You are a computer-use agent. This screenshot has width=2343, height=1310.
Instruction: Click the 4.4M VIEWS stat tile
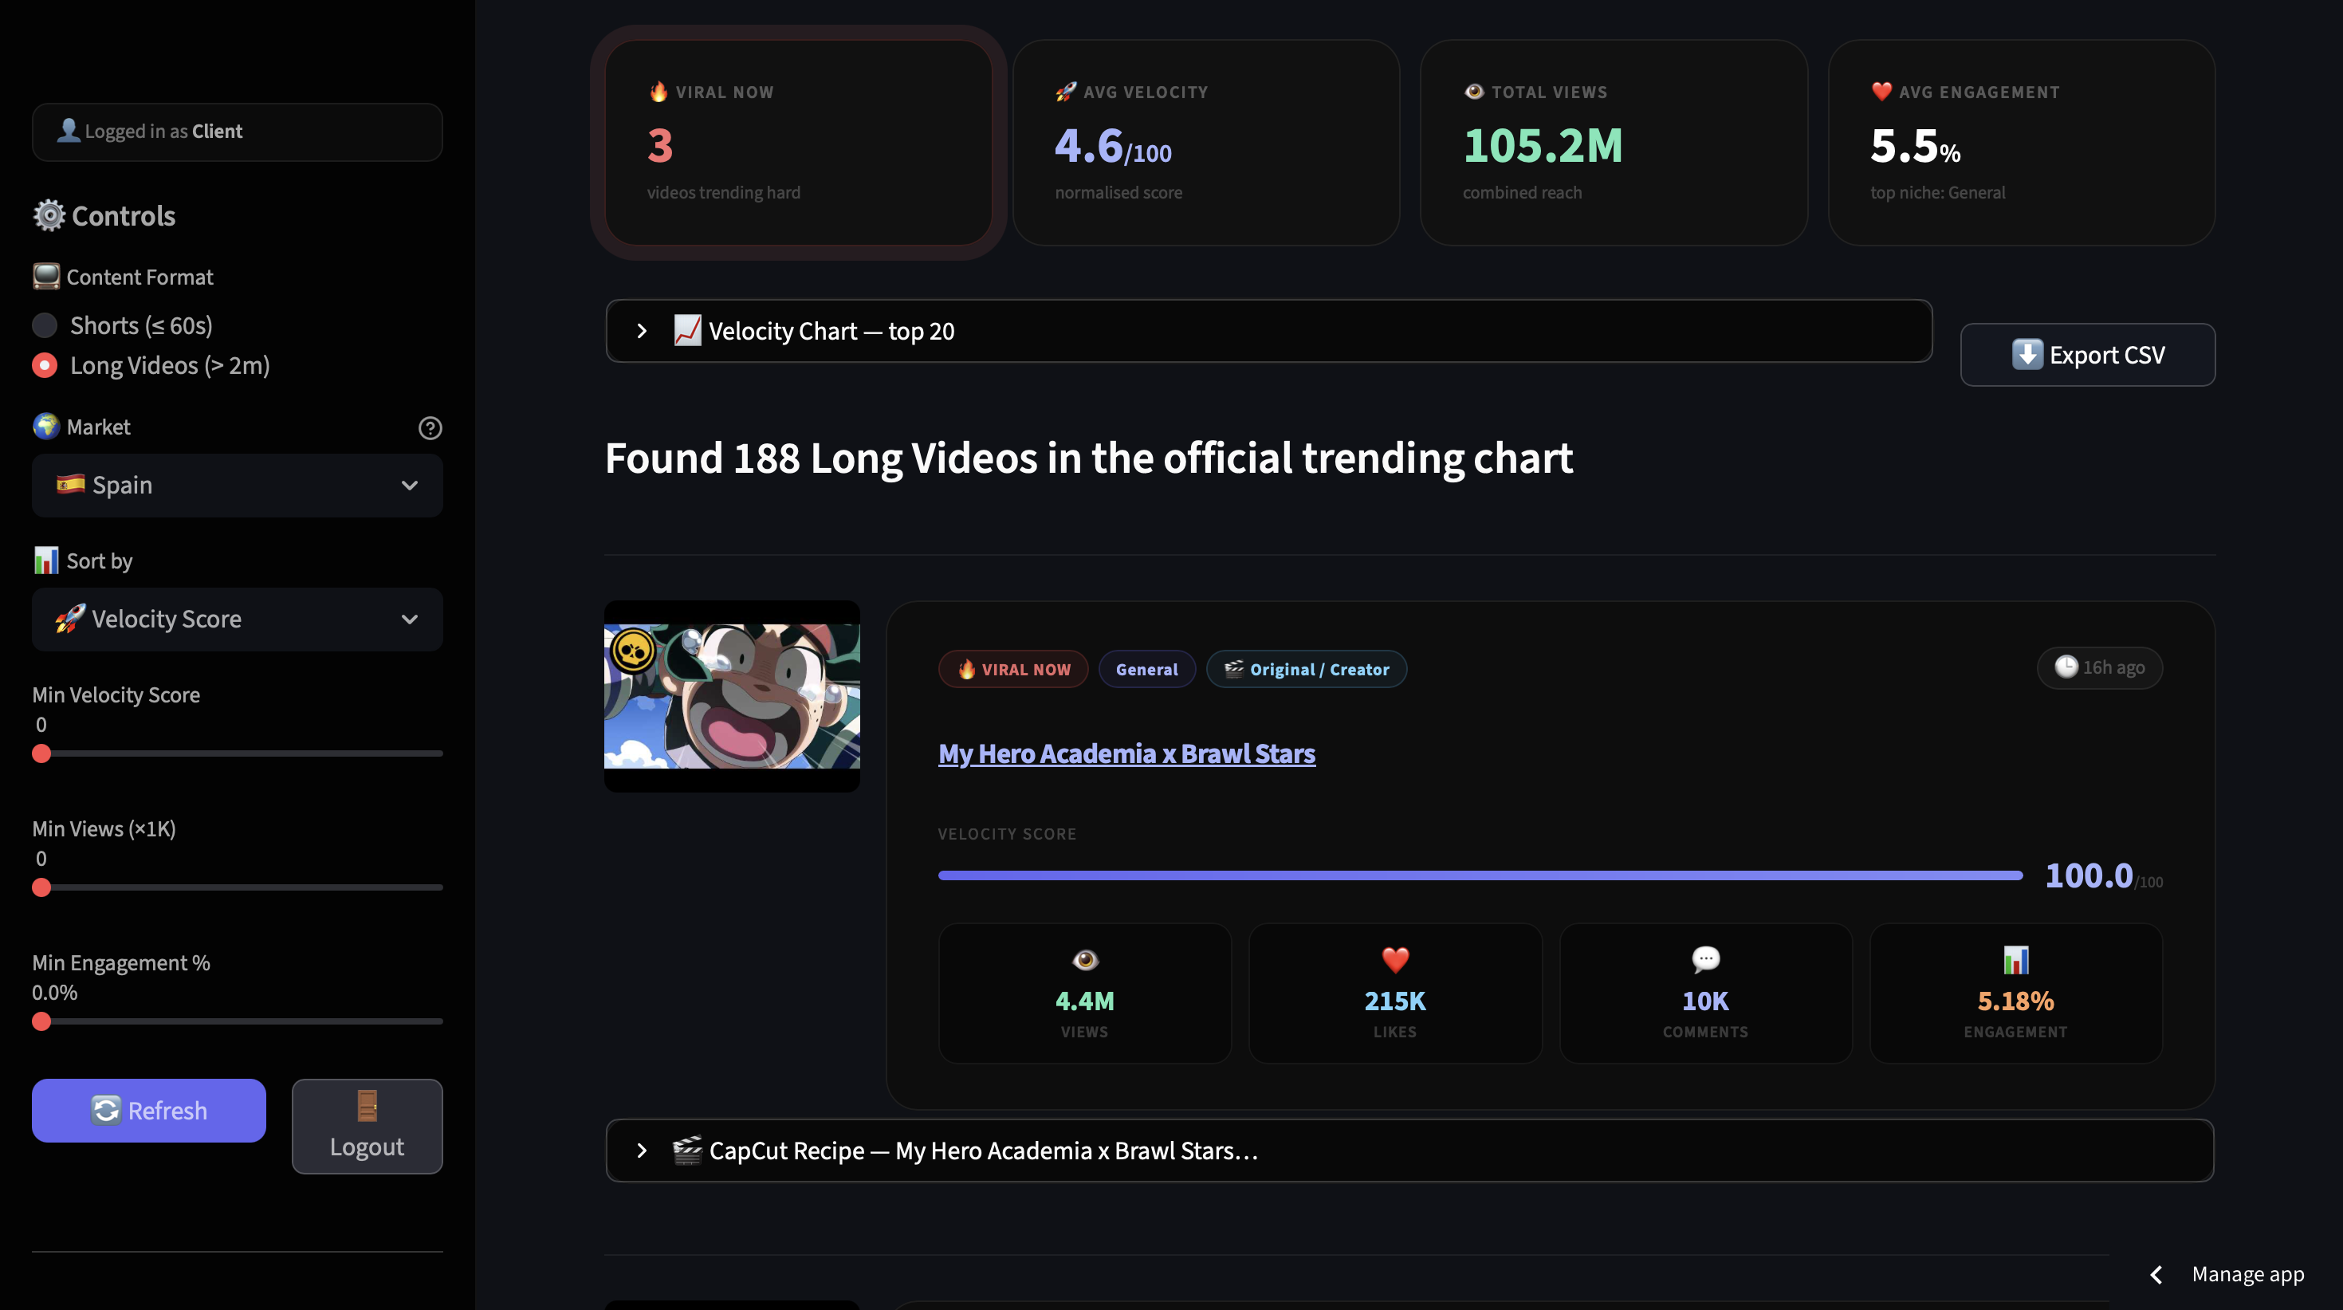pos(1084,993)
